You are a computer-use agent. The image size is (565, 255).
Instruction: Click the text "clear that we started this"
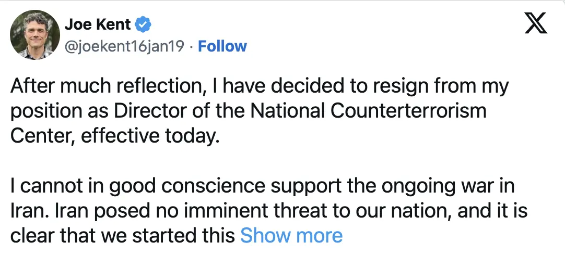(122, 235)
